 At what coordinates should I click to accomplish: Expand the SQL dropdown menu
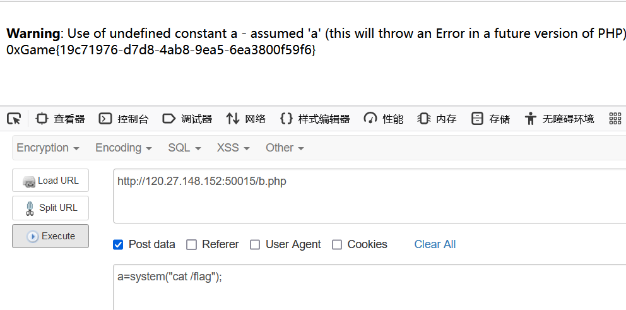click(x=184, y=148)
